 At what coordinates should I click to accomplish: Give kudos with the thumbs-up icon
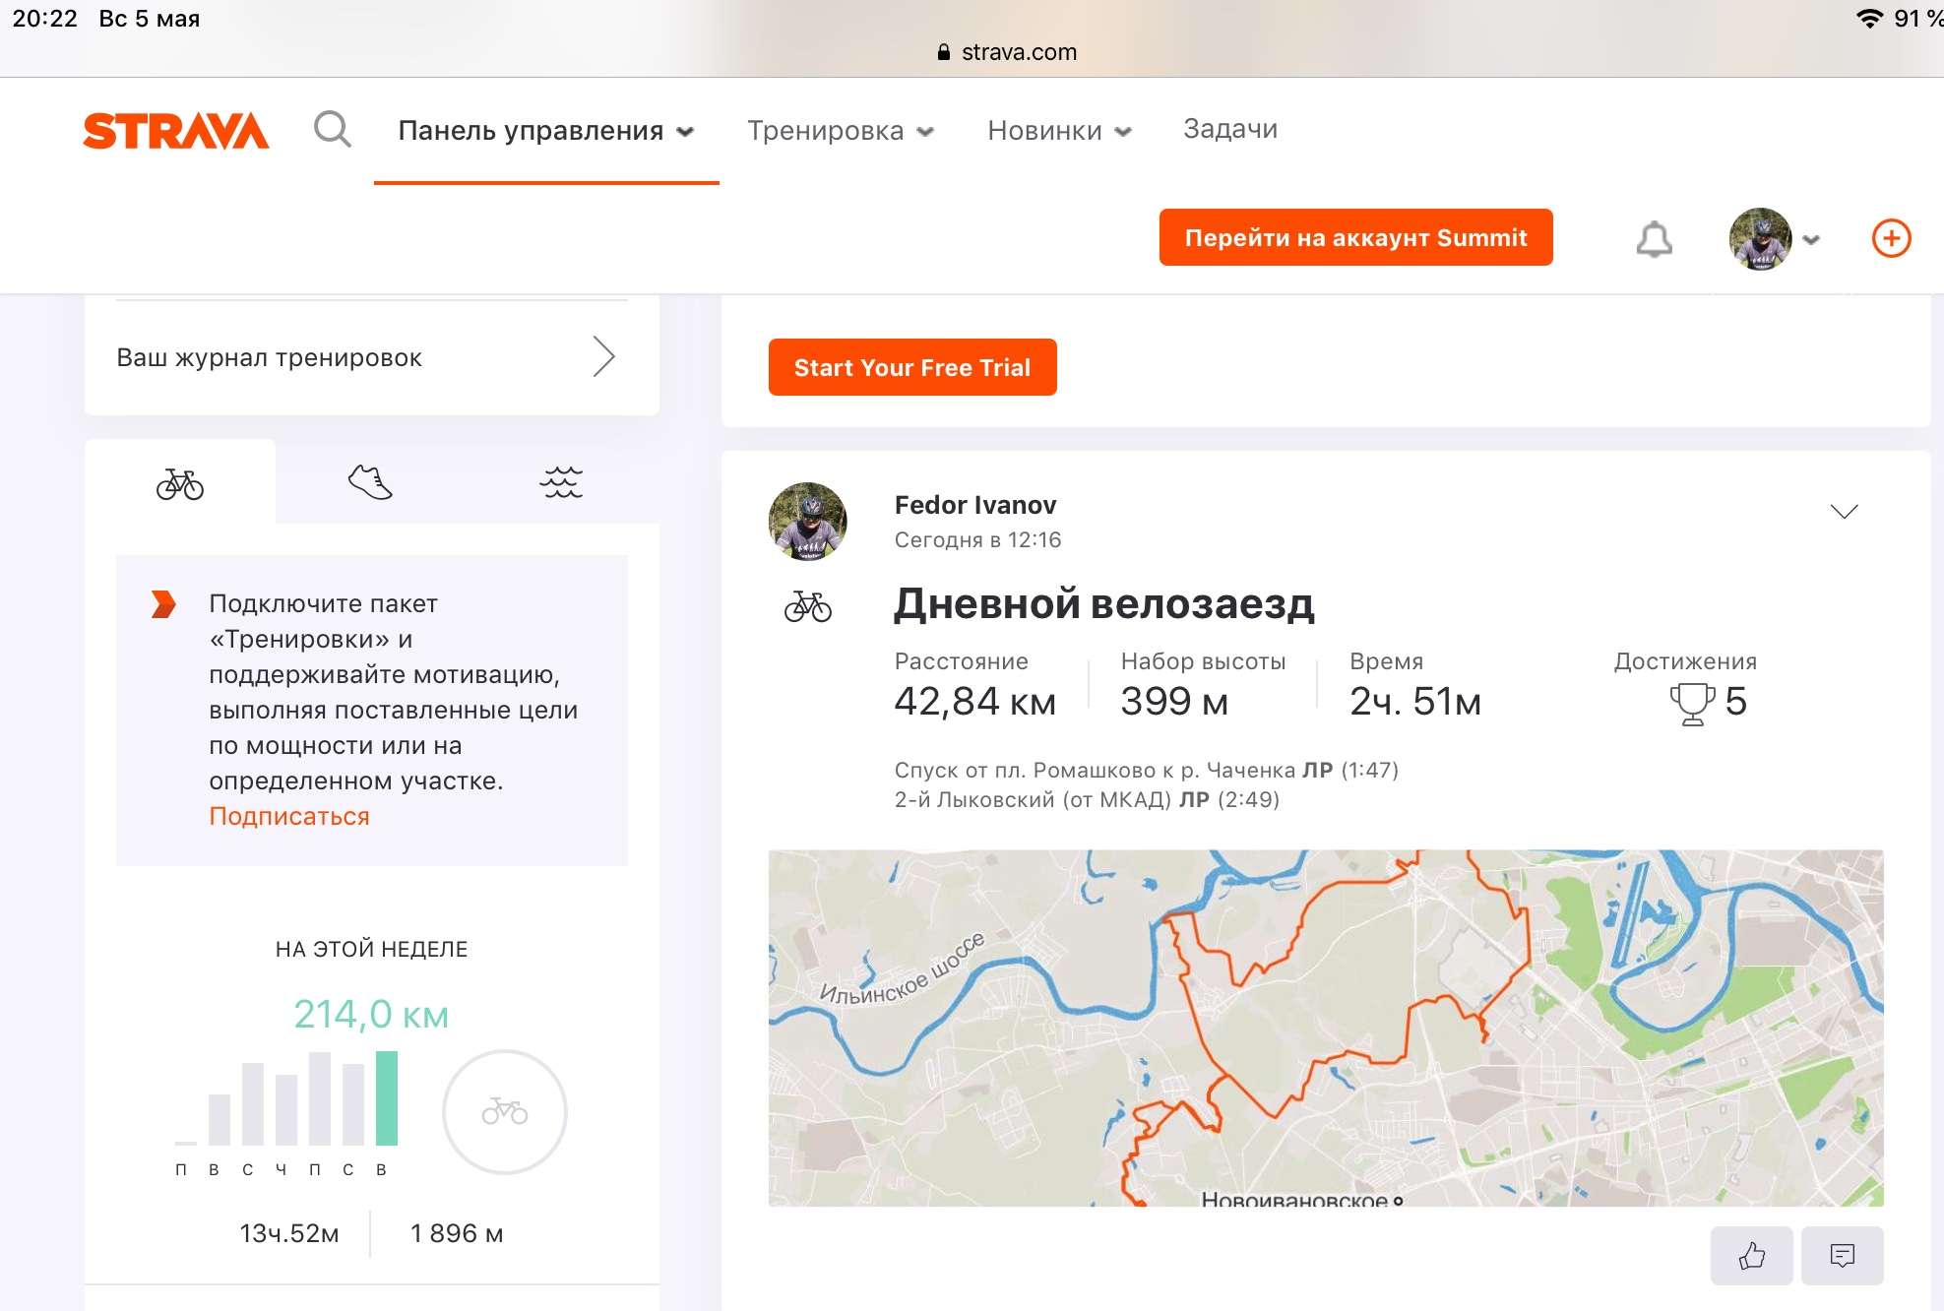[x=1751, y=1255]
